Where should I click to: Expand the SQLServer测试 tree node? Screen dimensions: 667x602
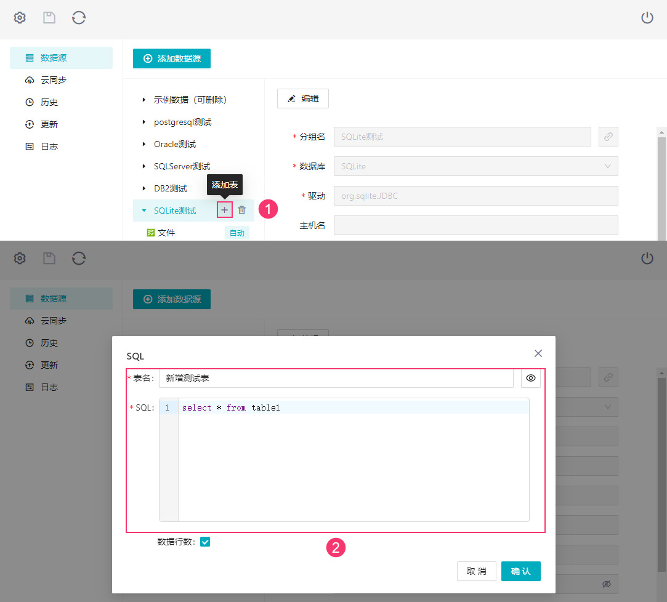[x=144, y=166]
